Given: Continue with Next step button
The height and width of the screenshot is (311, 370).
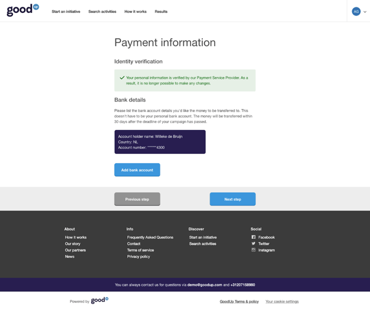Looking at the screenshot, I should [x=233, y=199].
